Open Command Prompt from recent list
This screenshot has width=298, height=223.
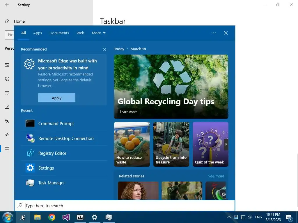tap(64, 124)
